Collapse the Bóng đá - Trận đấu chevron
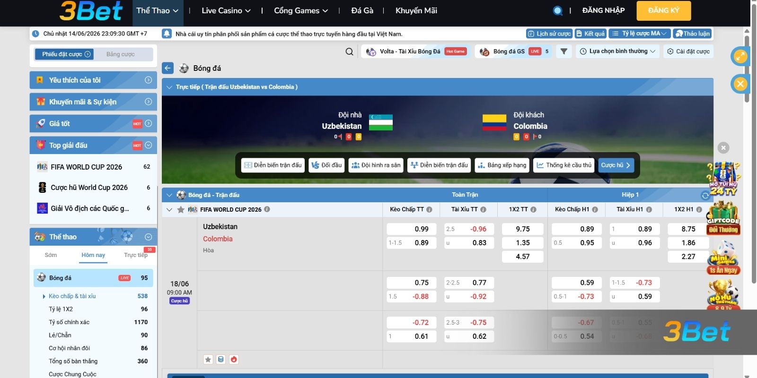The image size is (757, 378). tap(169, 195)
